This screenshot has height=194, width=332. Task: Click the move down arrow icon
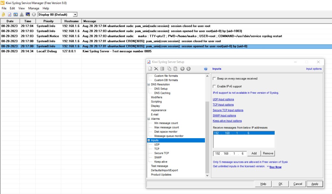(x=188, y=69)
